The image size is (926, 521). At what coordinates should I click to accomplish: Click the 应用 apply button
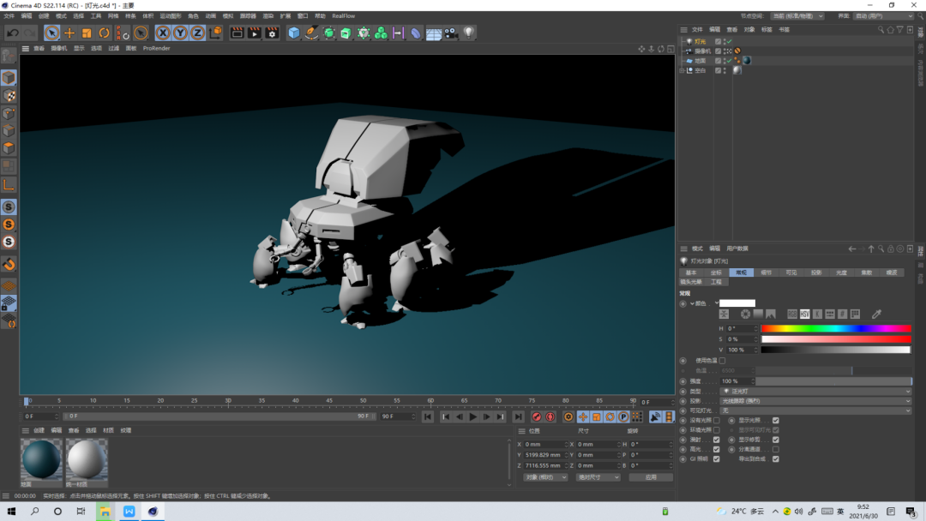[x=651, y=477]
